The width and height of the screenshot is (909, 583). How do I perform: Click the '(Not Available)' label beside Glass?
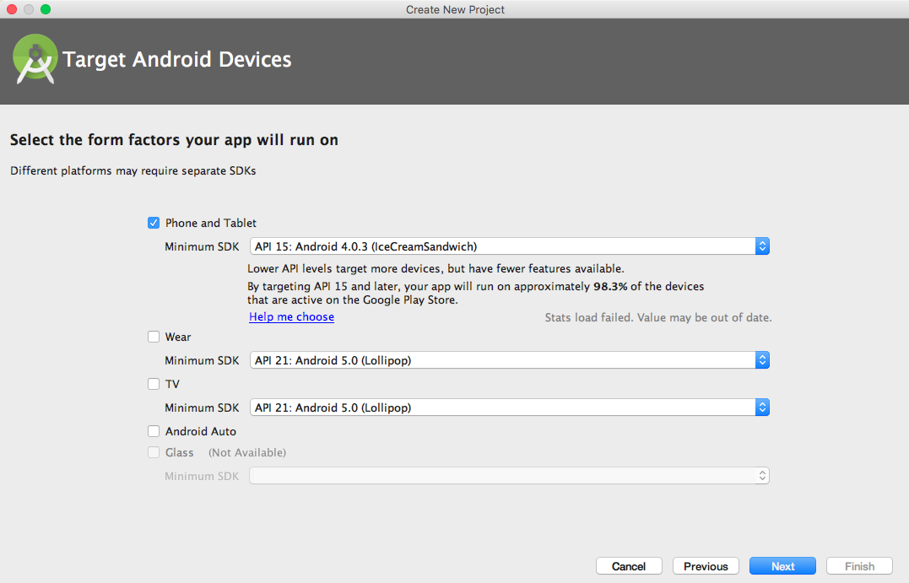[247, 452]
